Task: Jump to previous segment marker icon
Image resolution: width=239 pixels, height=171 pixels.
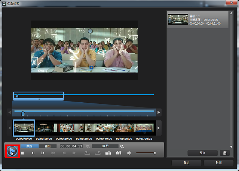Action: tap(64, 153)
